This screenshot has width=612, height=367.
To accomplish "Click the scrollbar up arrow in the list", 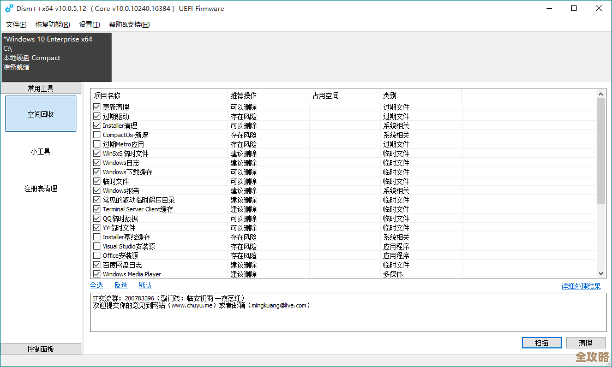I will [601, 93].
